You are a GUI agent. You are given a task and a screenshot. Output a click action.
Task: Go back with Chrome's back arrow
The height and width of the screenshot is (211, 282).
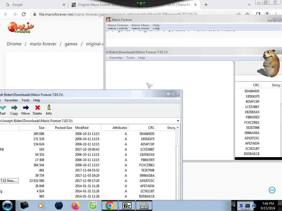point(6,14)
